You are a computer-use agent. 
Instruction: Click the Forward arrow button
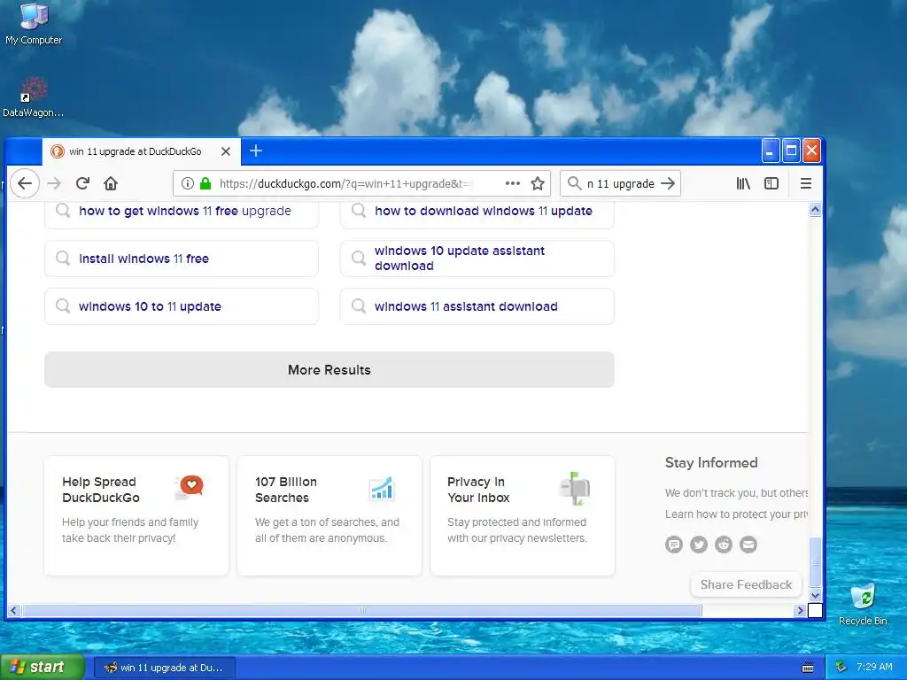click(54, 183)
